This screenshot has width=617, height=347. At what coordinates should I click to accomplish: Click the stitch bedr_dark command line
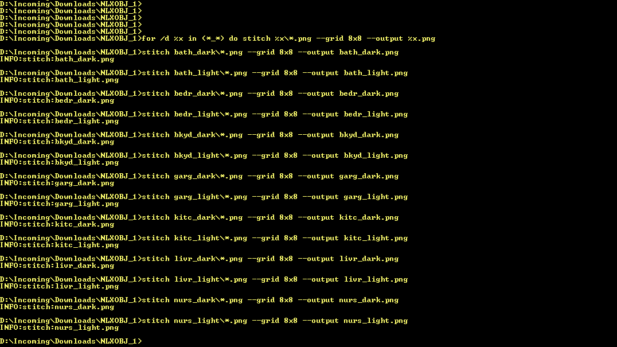coord(200,93)
